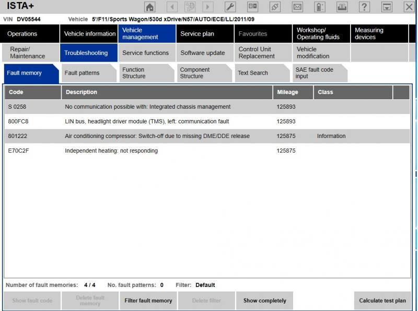
Task: Open the wrench settings icon
Action: tap(230, 7)
